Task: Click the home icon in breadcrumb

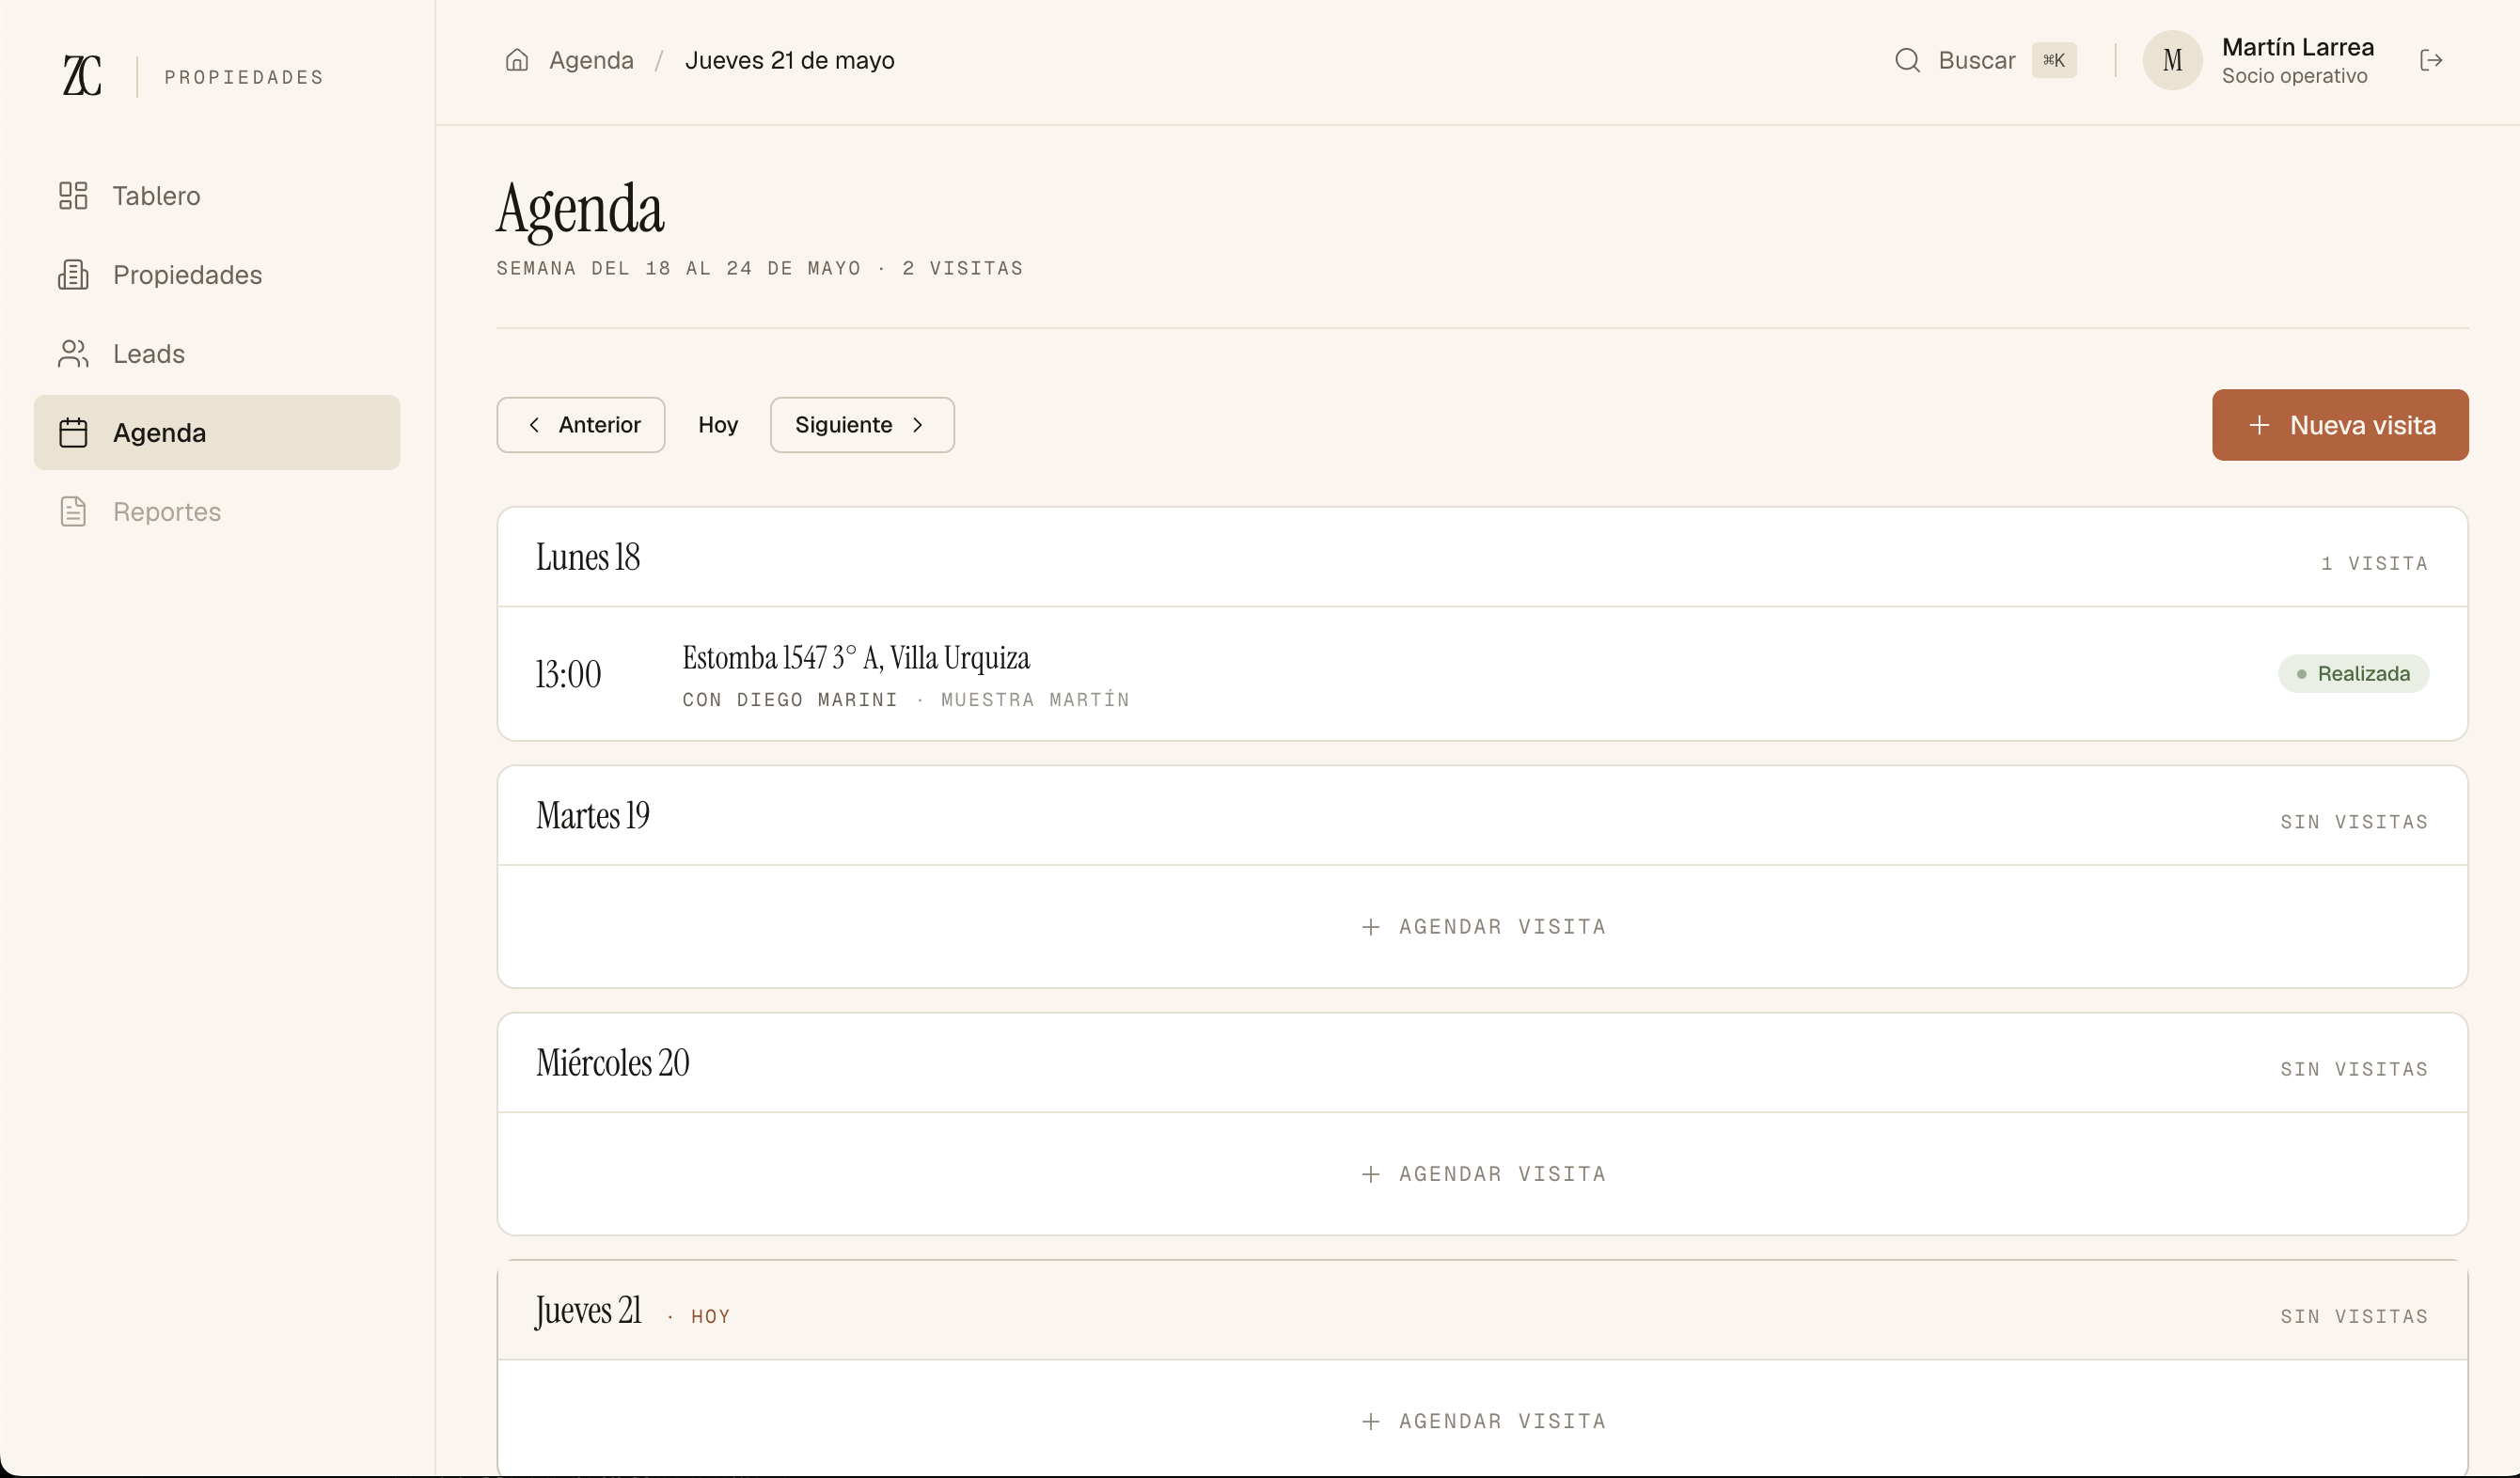Action: click(x=517, y=60)
